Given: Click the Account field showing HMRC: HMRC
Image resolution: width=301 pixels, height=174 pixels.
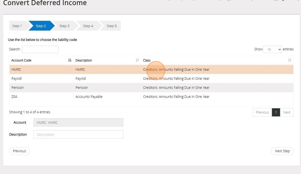Looking at the screenshot, I should (x=78, y=122).
